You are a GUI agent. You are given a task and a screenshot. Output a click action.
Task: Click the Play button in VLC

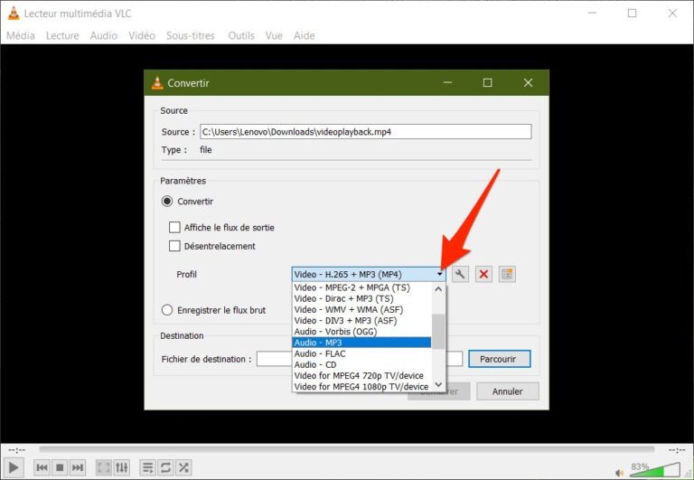point(14,467)
